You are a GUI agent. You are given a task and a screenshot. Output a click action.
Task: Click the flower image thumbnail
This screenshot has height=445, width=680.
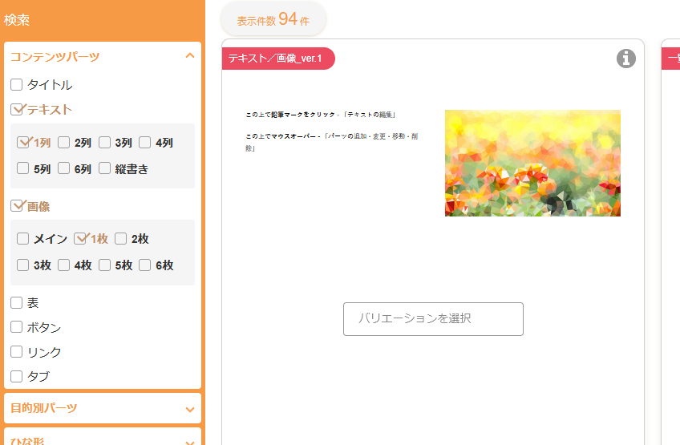(x=532, y=163)
